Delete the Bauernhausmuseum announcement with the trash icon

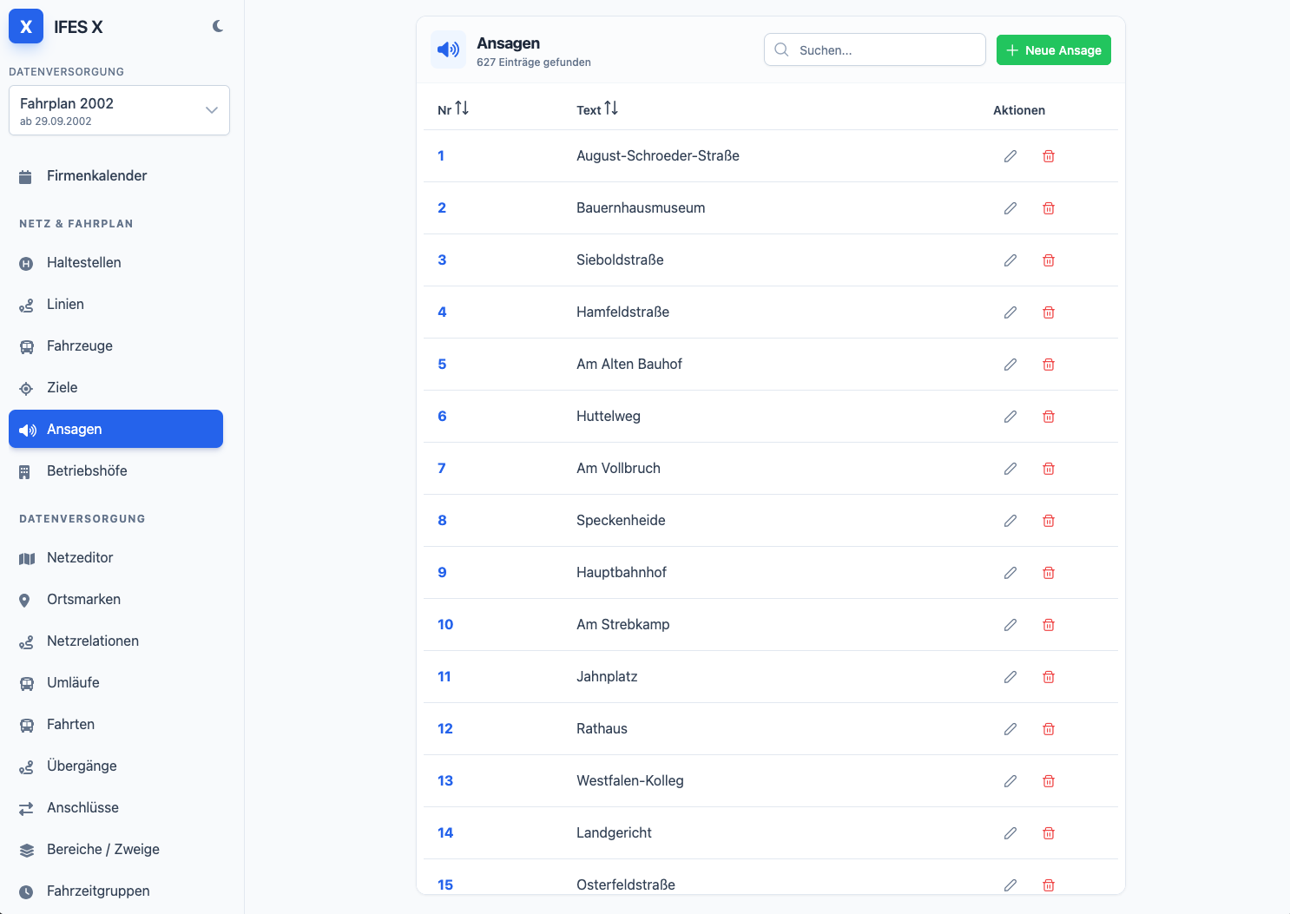point(1049,208)
